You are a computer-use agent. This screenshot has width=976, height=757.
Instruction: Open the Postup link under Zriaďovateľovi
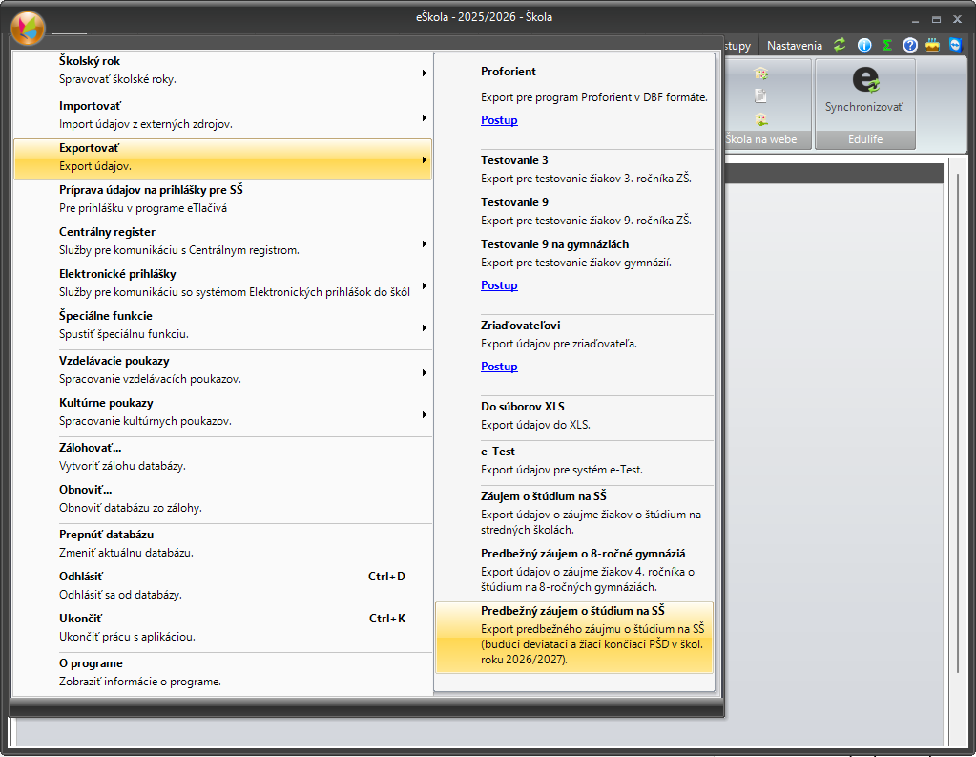(x=499, y=367)
